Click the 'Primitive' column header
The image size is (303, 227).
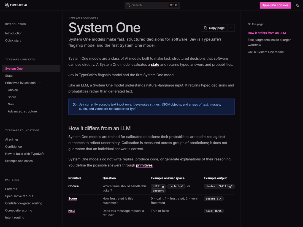coord(75,178)
